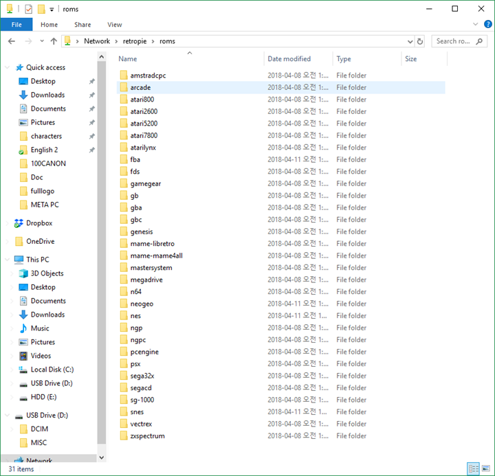Go back with the Back arrow
495x476 pixels.
(12, 41)
